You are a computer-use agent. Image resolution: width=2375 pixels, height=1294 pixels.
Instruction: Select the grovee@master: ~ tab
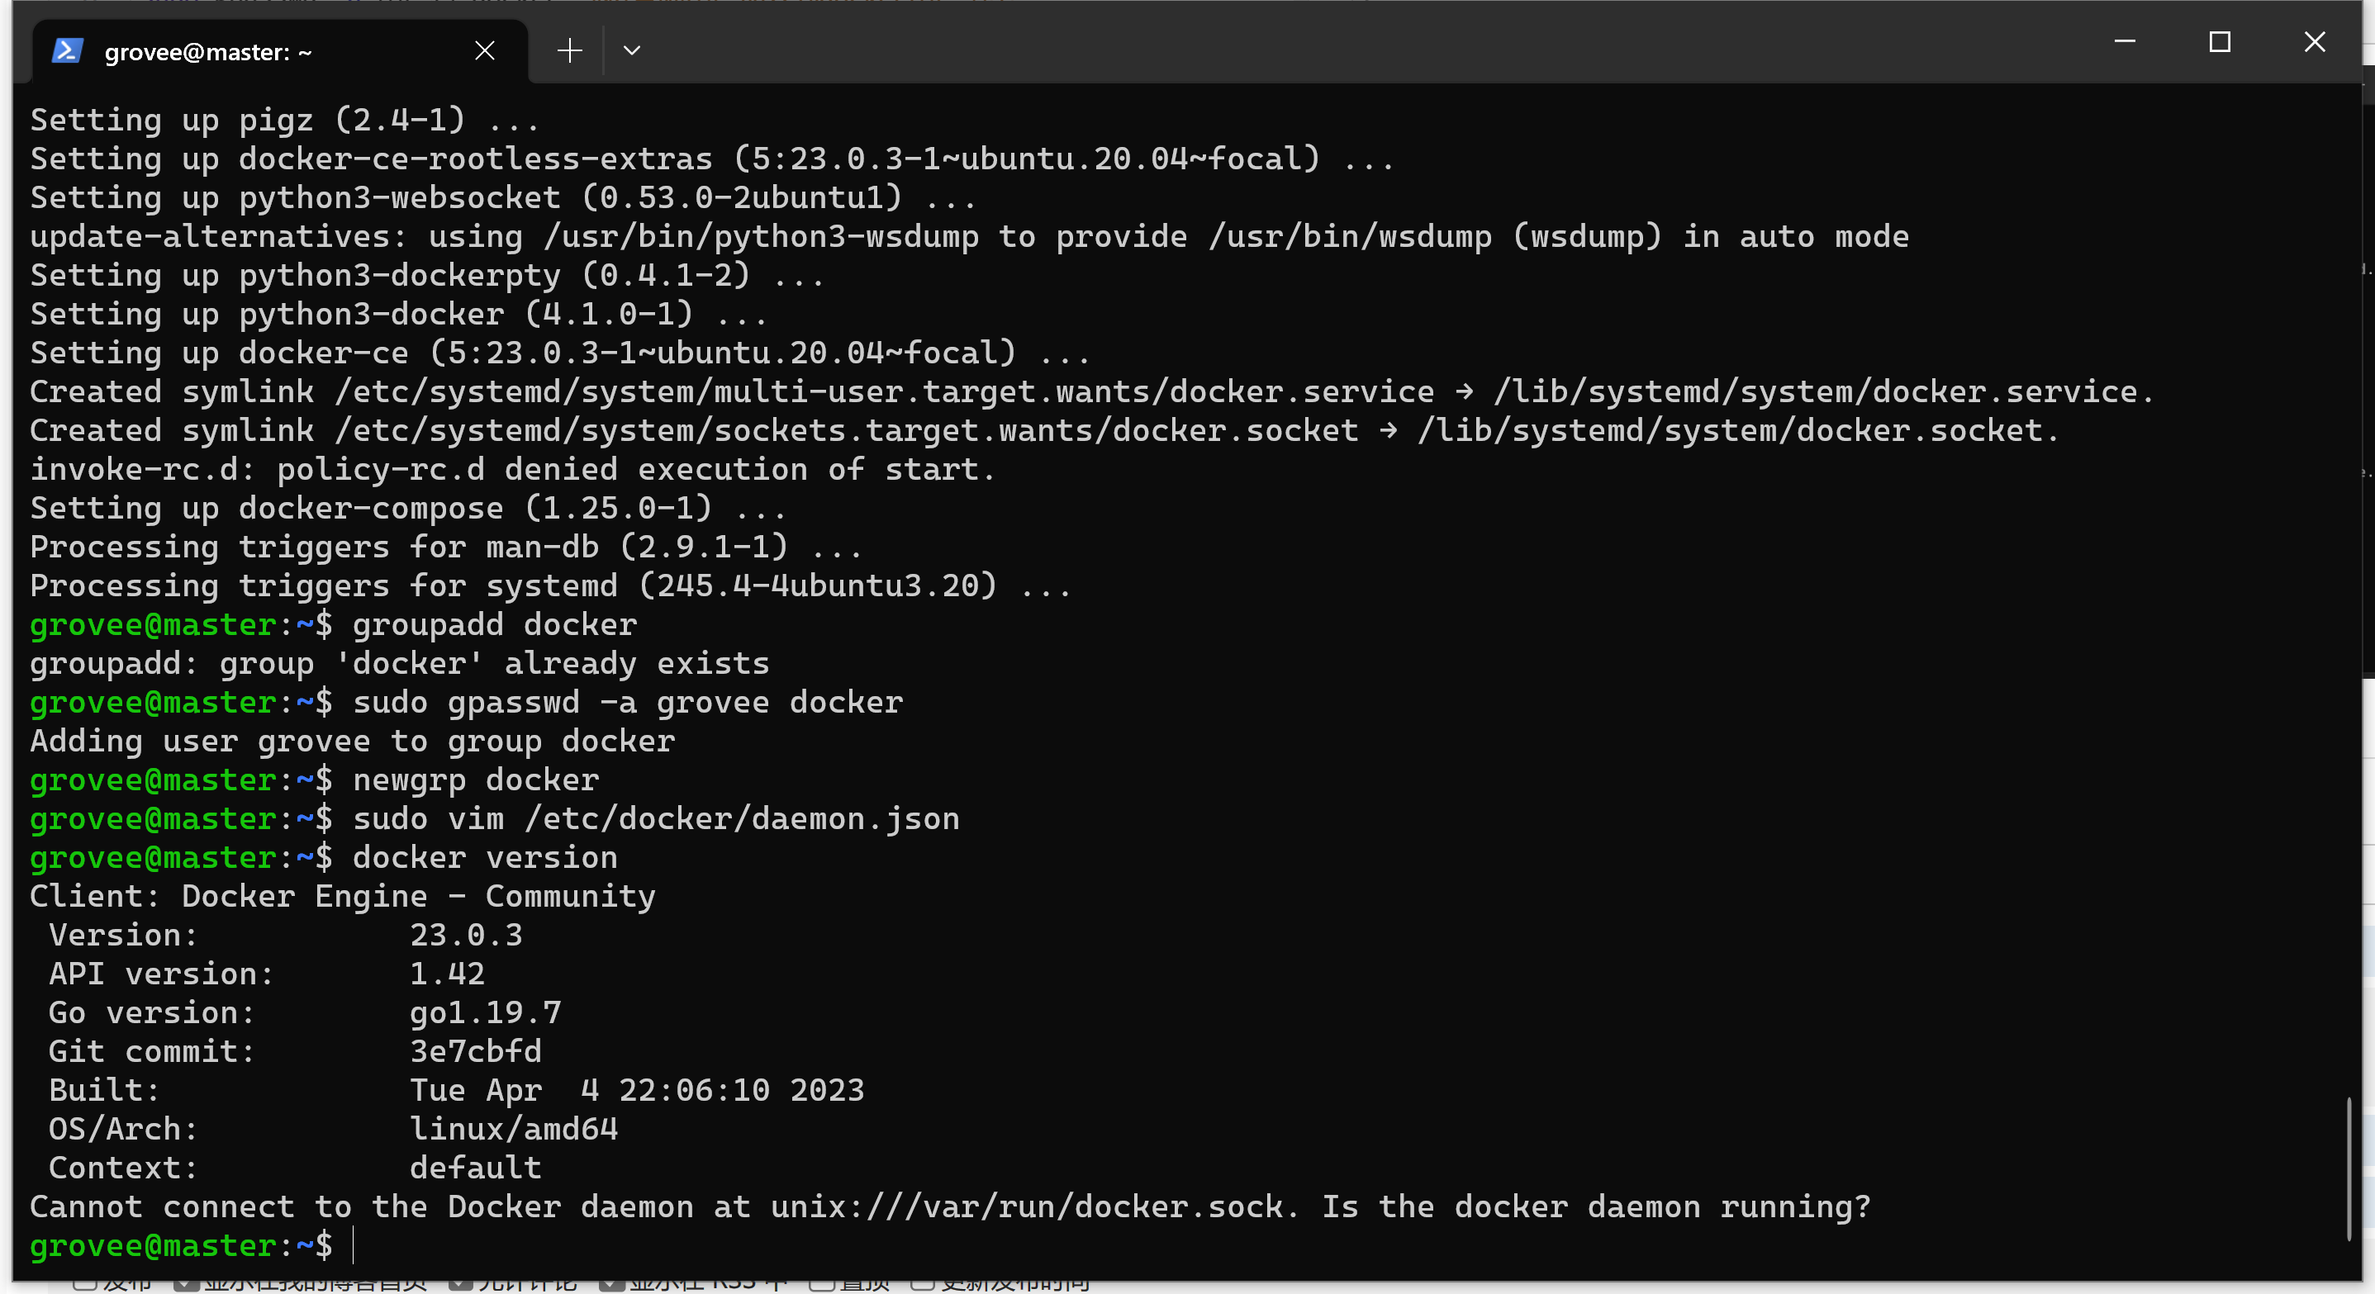point(208,53)
